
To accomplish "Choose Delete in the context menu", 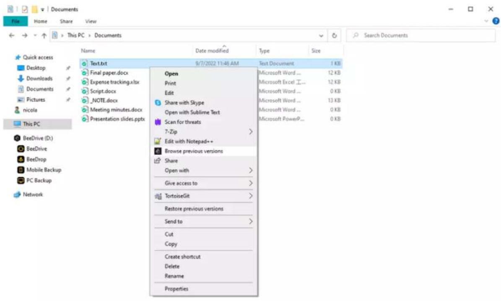I will [172, 266].
